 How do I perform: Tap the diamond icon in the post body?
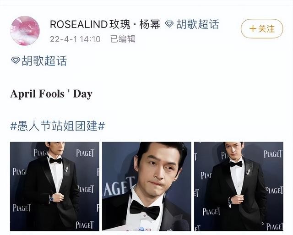(16, 60)
